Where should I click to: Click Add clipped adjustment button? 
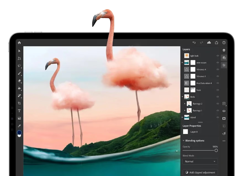200,172
